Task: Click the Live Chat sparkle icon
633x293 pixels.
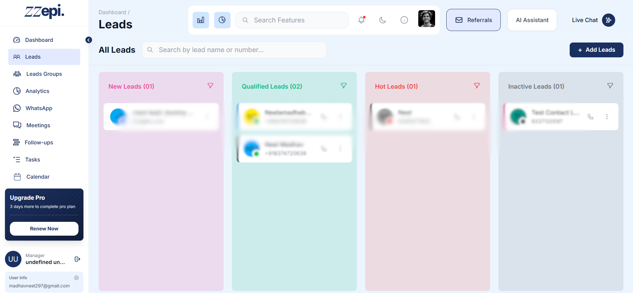Action: (x=609, y=20)
